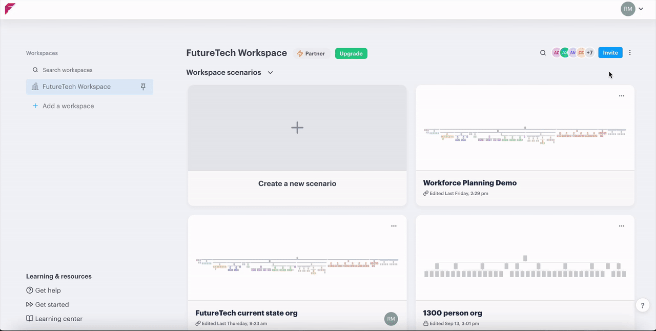Open the Get help link
The height and width of the screenshot is (331, 656).
tap(48, 291)
